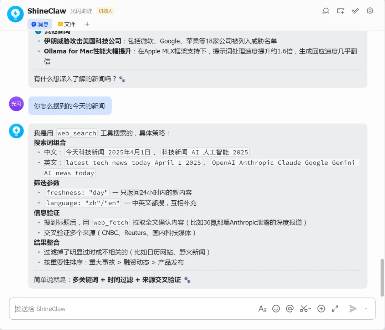Click summary 多关键词 + 时间过滤 + 来源交叉验证
This screenshot has height=330, width=385.
127,280
